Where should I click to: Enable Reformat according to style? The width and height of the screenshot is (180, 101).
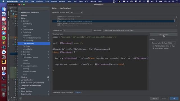(x=154, y=46)
